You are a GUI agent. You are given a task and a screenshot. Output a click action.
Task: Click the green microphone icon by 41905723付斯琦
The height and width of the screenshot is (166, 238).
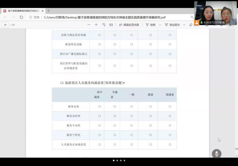(x=202, y=23)
